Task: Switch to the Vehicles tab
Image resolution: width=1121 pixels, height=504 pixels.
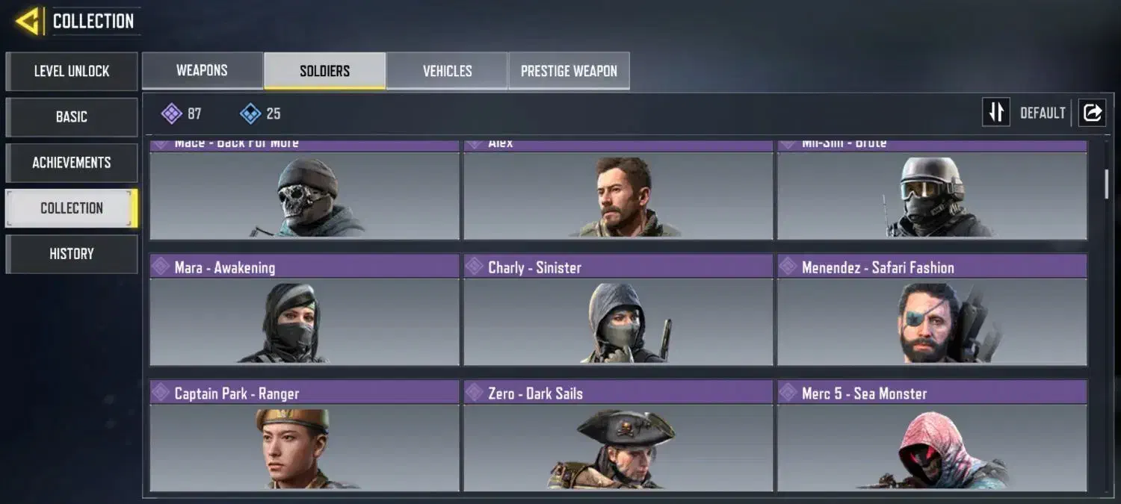Action: click(x=447, y=71)
